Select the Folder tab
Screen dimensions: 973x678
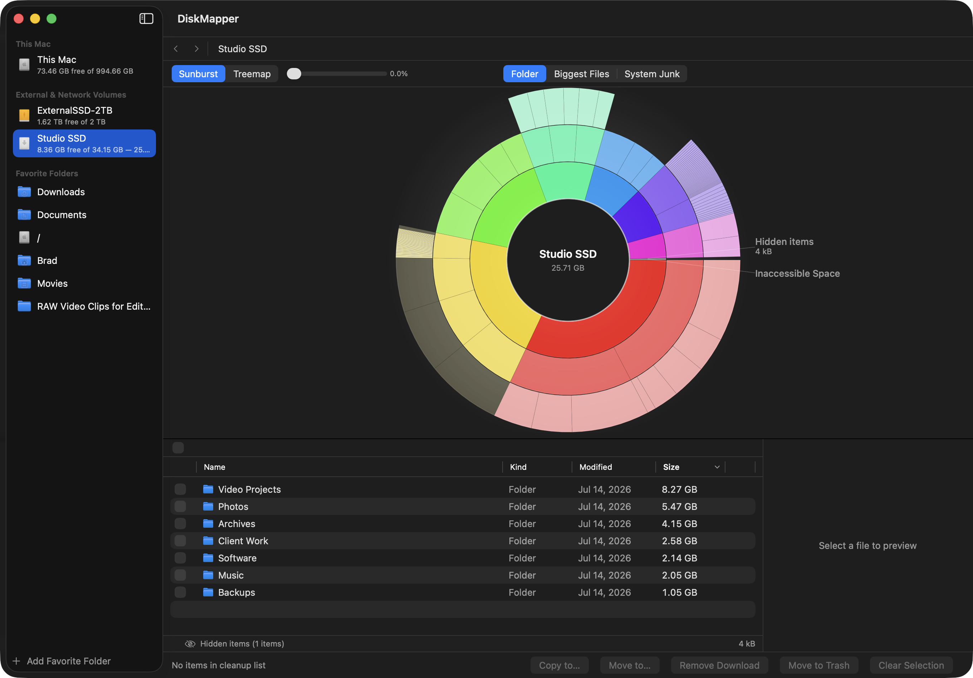(524, 74)
